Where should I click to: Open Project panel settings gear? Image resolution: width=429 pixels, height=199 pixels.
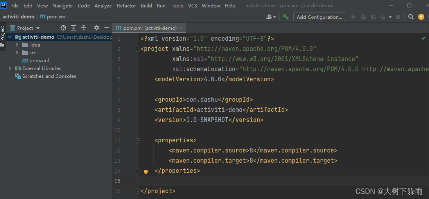pyautogui.click(x=97, y=28)
